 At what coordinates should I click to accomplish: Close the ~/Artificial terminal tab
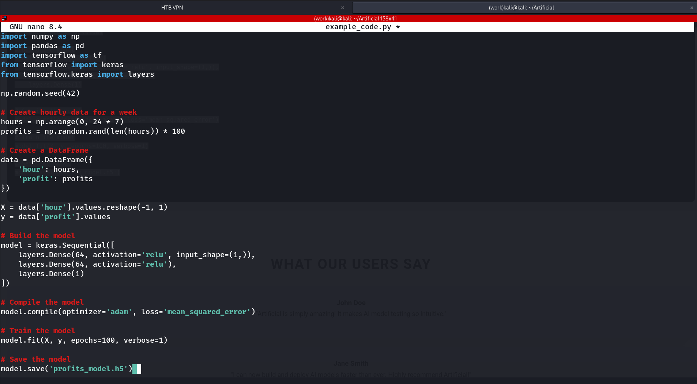[x=692, y=8]
